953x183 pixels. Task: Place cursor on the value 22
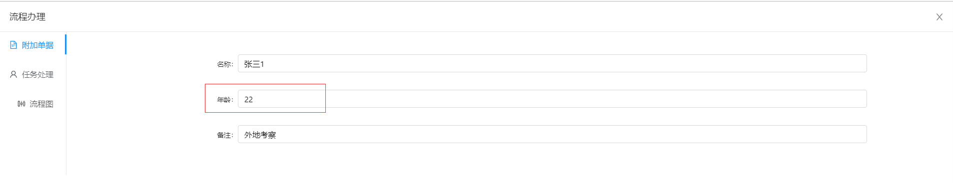coord(248,99)
